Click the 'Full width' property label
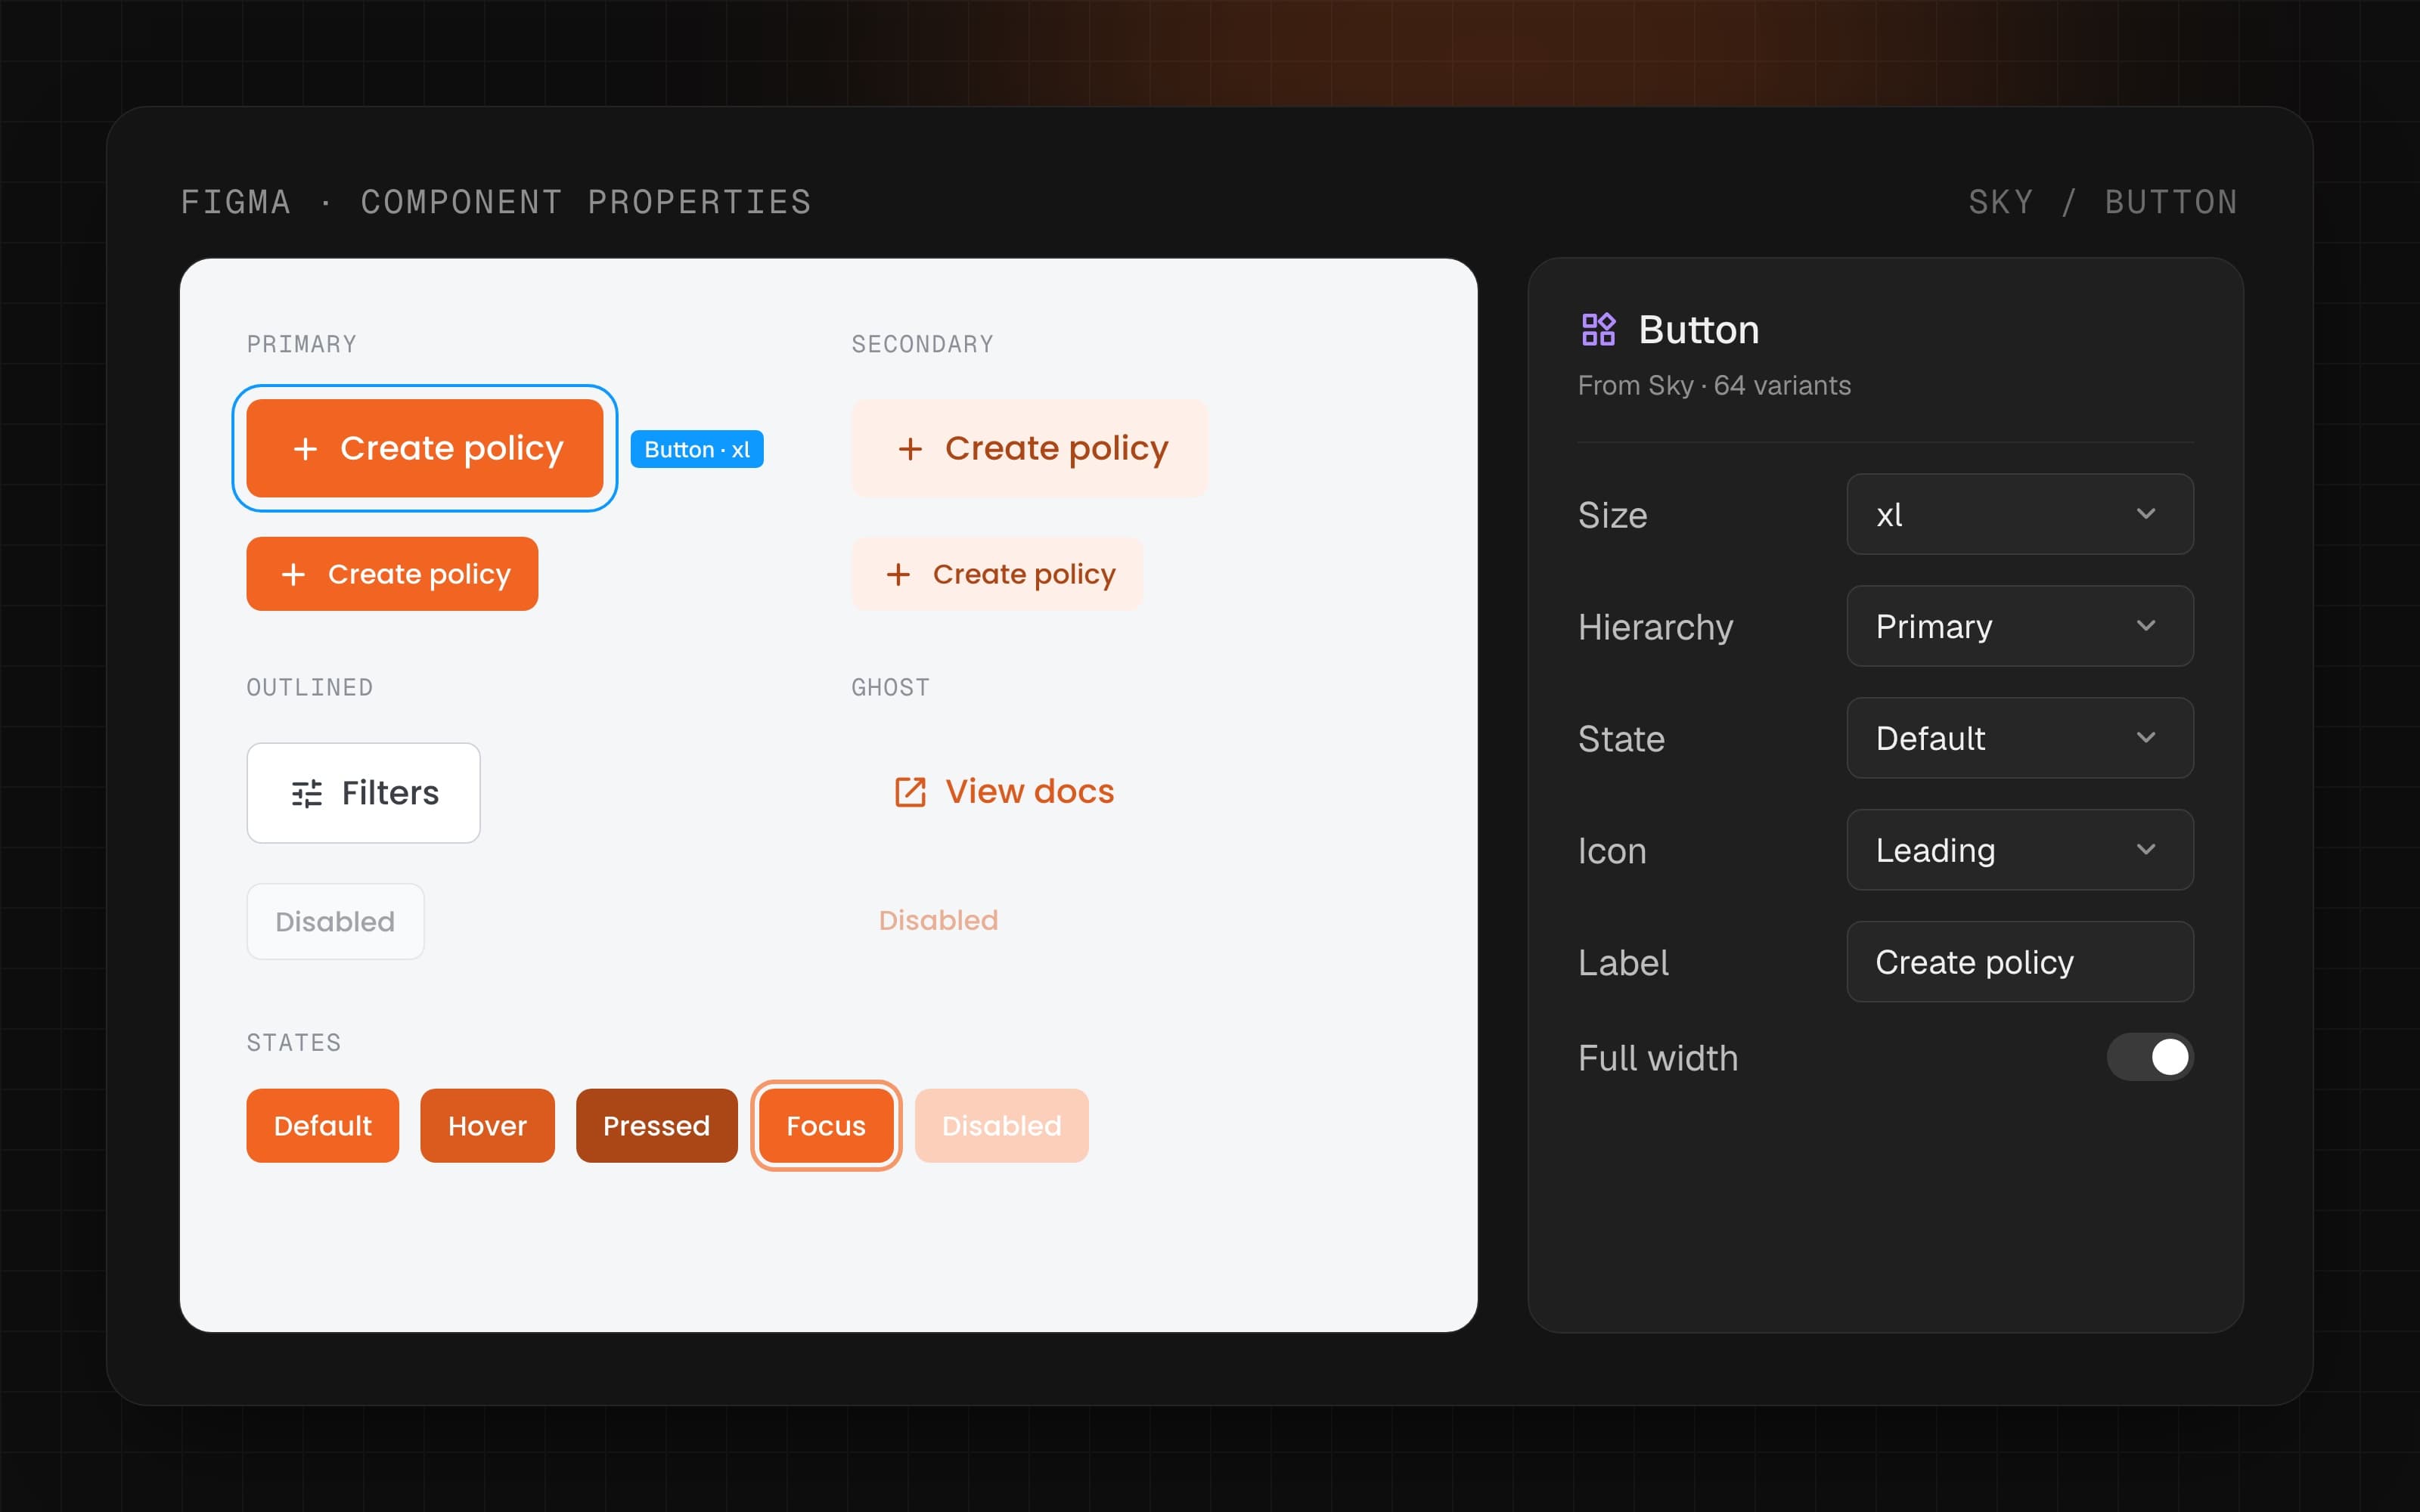 (x=1658, y=1058)
